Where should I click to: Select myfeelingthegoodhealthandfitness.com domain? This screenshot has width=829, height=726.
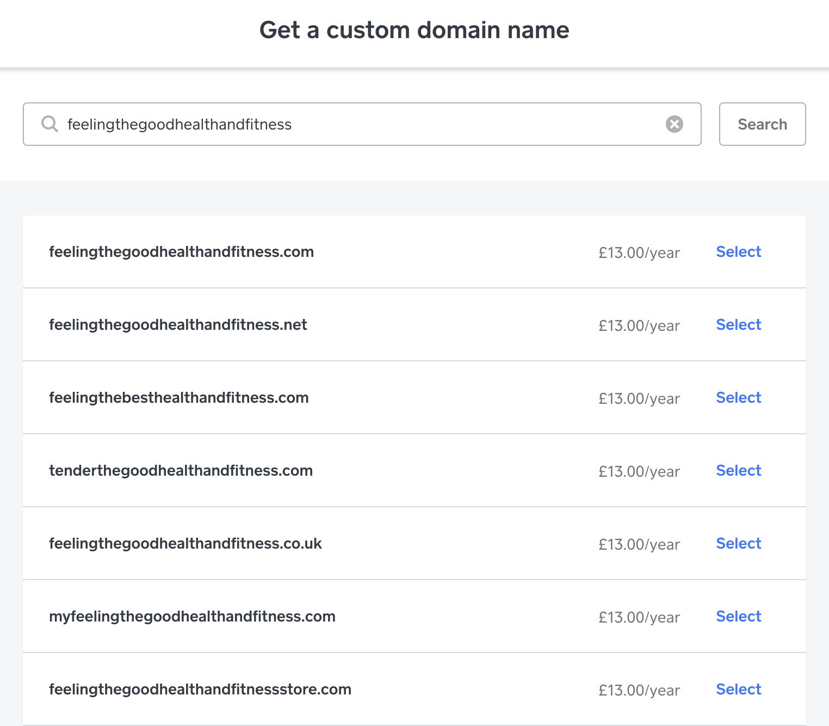click(738, 617)
